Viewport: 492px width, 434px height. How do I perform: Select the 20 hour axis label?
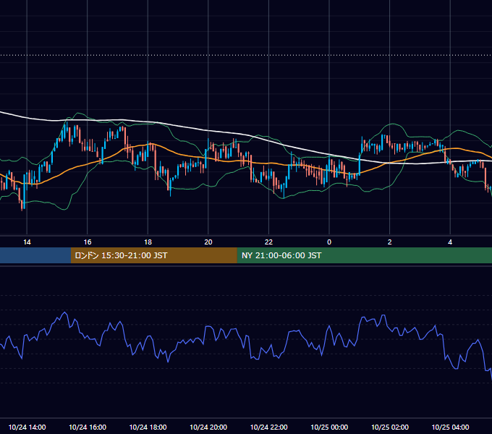pyautogui.click(x=208, y=242)
